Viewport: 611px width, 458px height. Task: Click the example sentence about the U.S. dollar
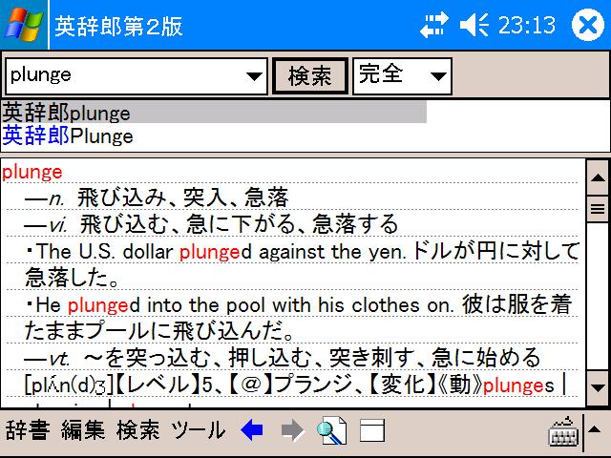(x=303, y=264)
